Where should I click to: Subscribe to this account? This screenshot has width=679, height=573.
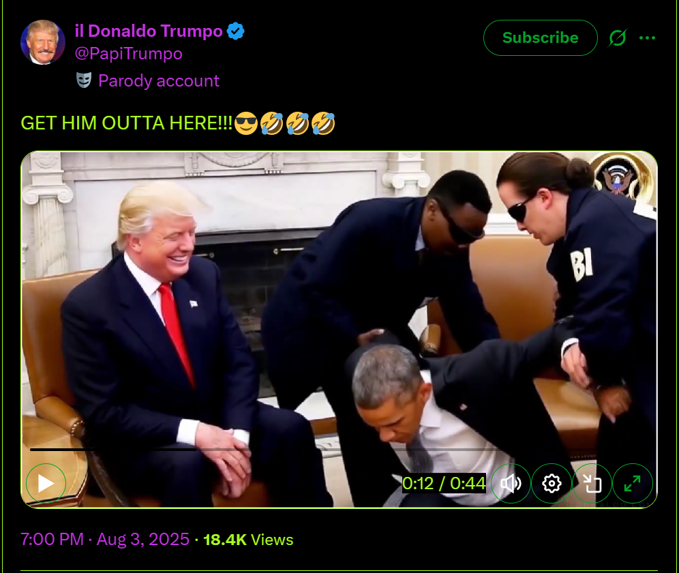pos(541,37)
